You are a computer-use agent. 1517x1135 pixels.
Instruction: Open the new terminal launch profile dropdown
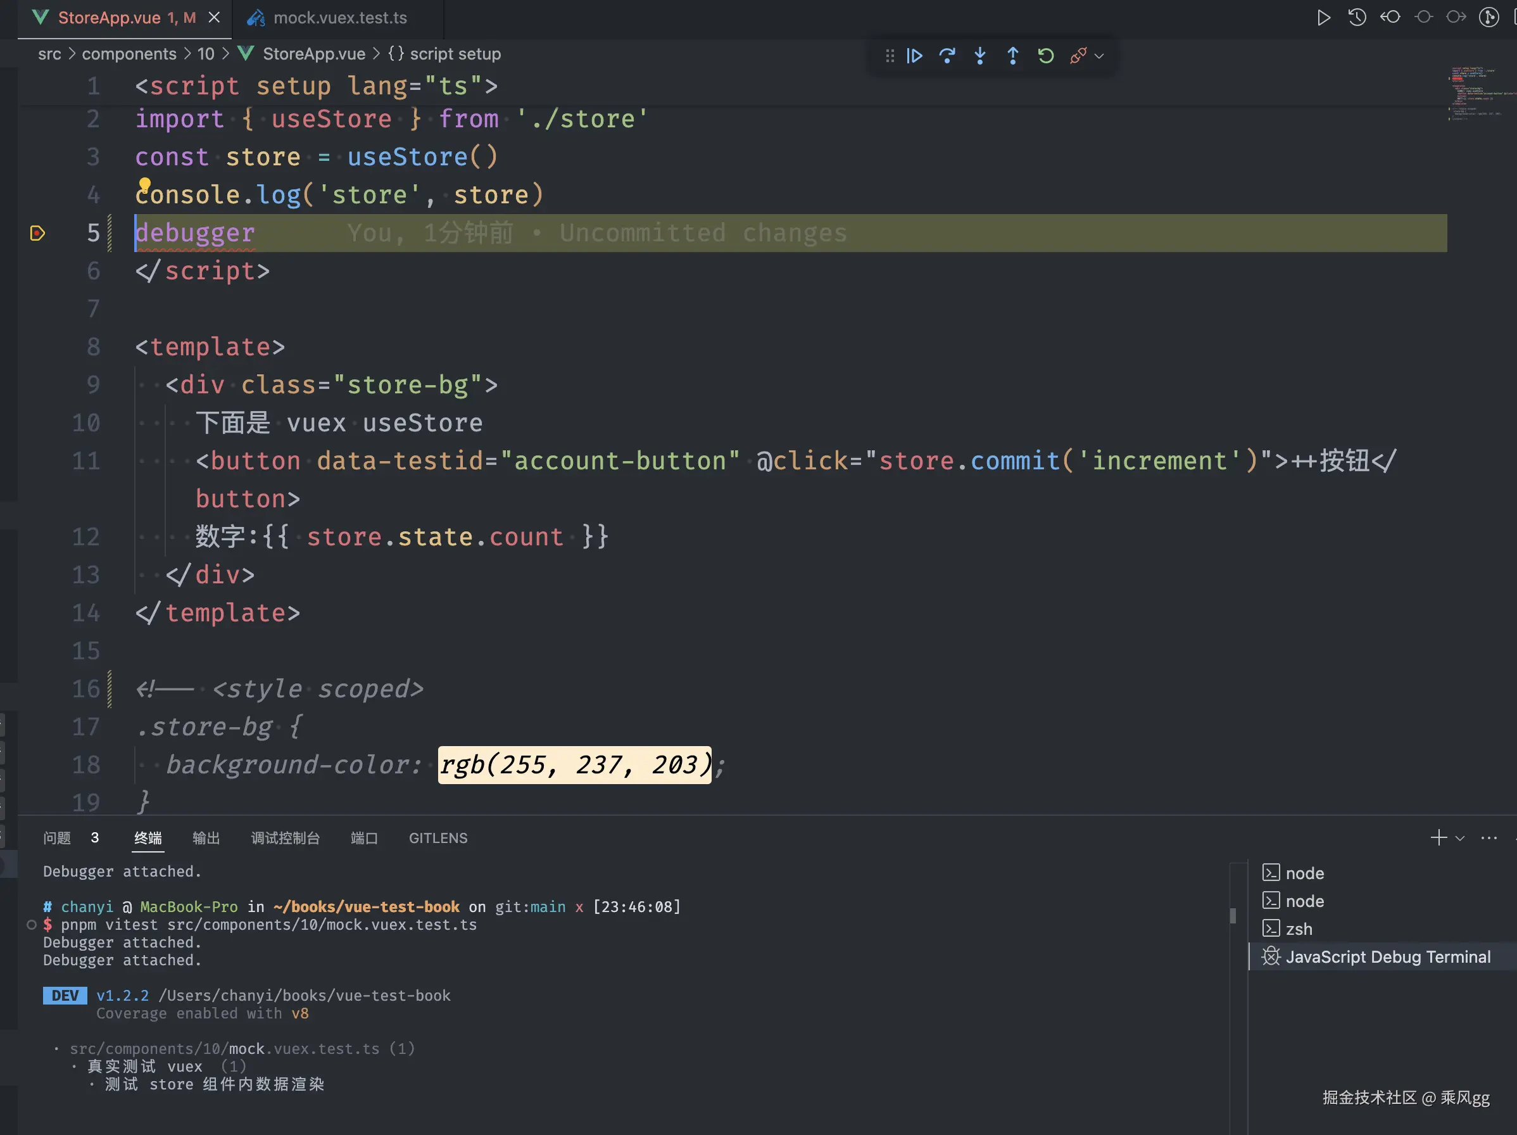tap(1460, 838)
